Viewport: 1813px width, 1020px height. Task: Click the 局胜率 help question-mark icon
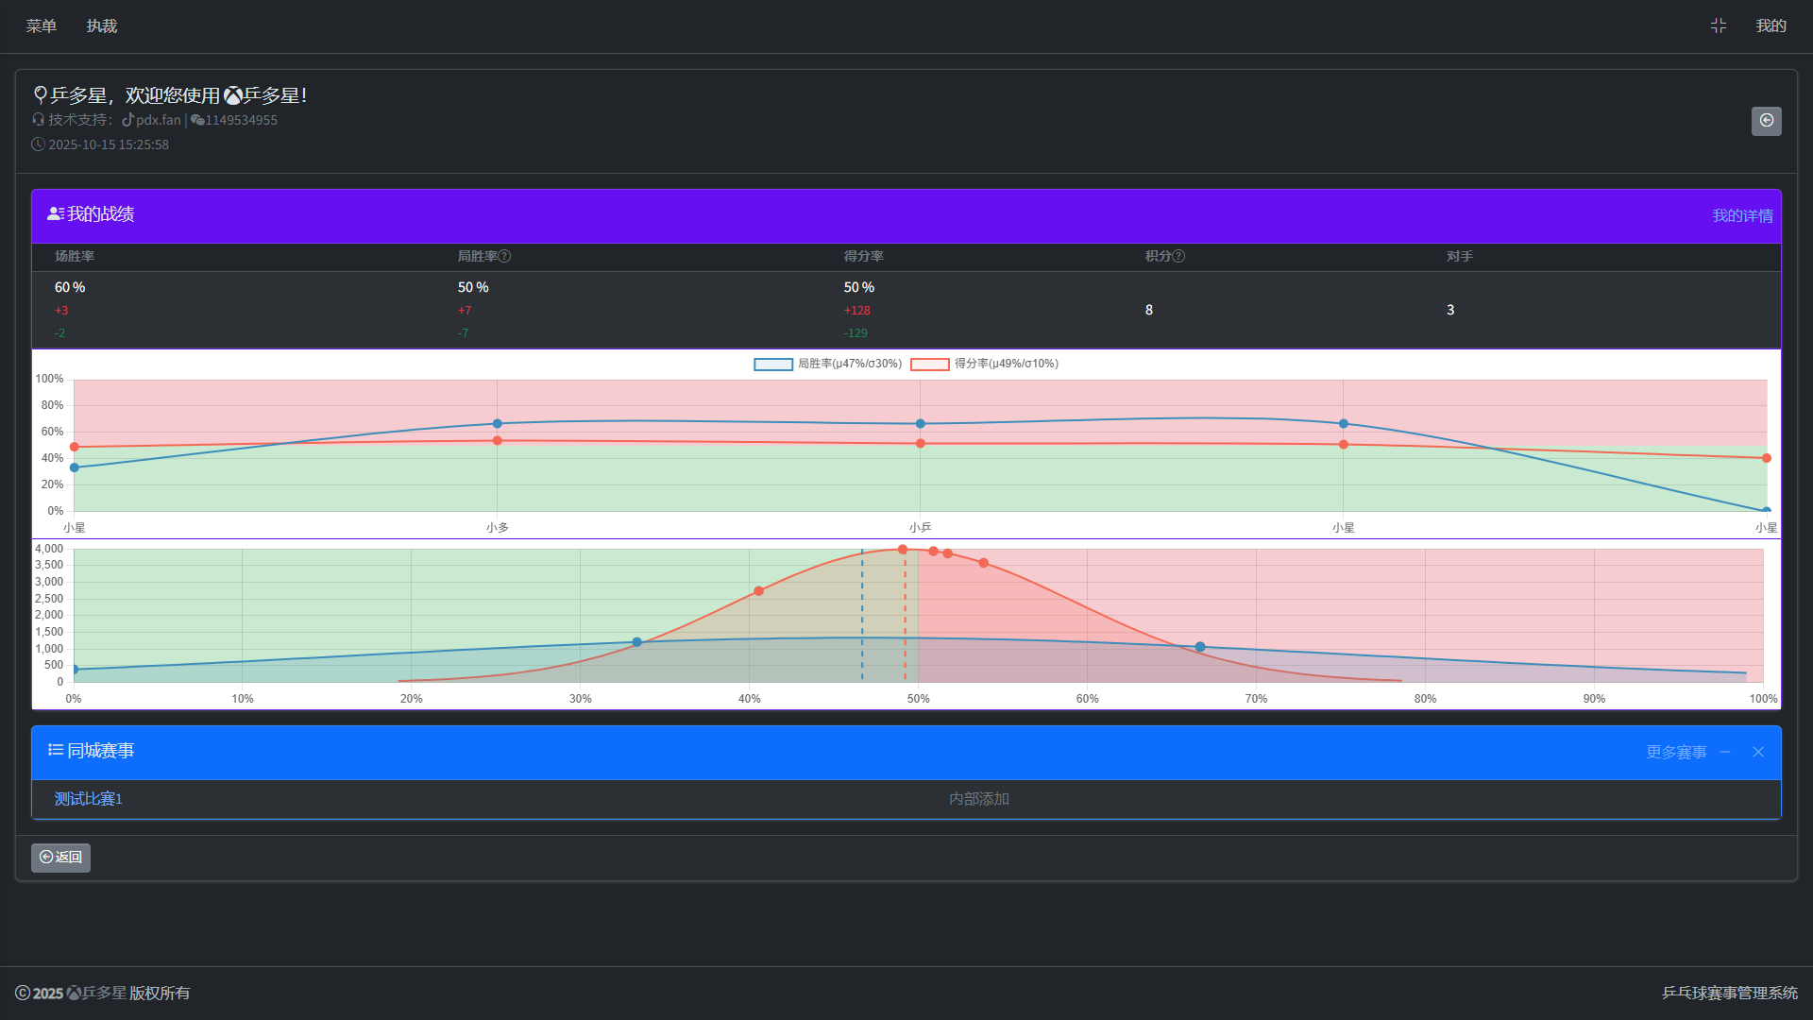[x=504, y=256]
